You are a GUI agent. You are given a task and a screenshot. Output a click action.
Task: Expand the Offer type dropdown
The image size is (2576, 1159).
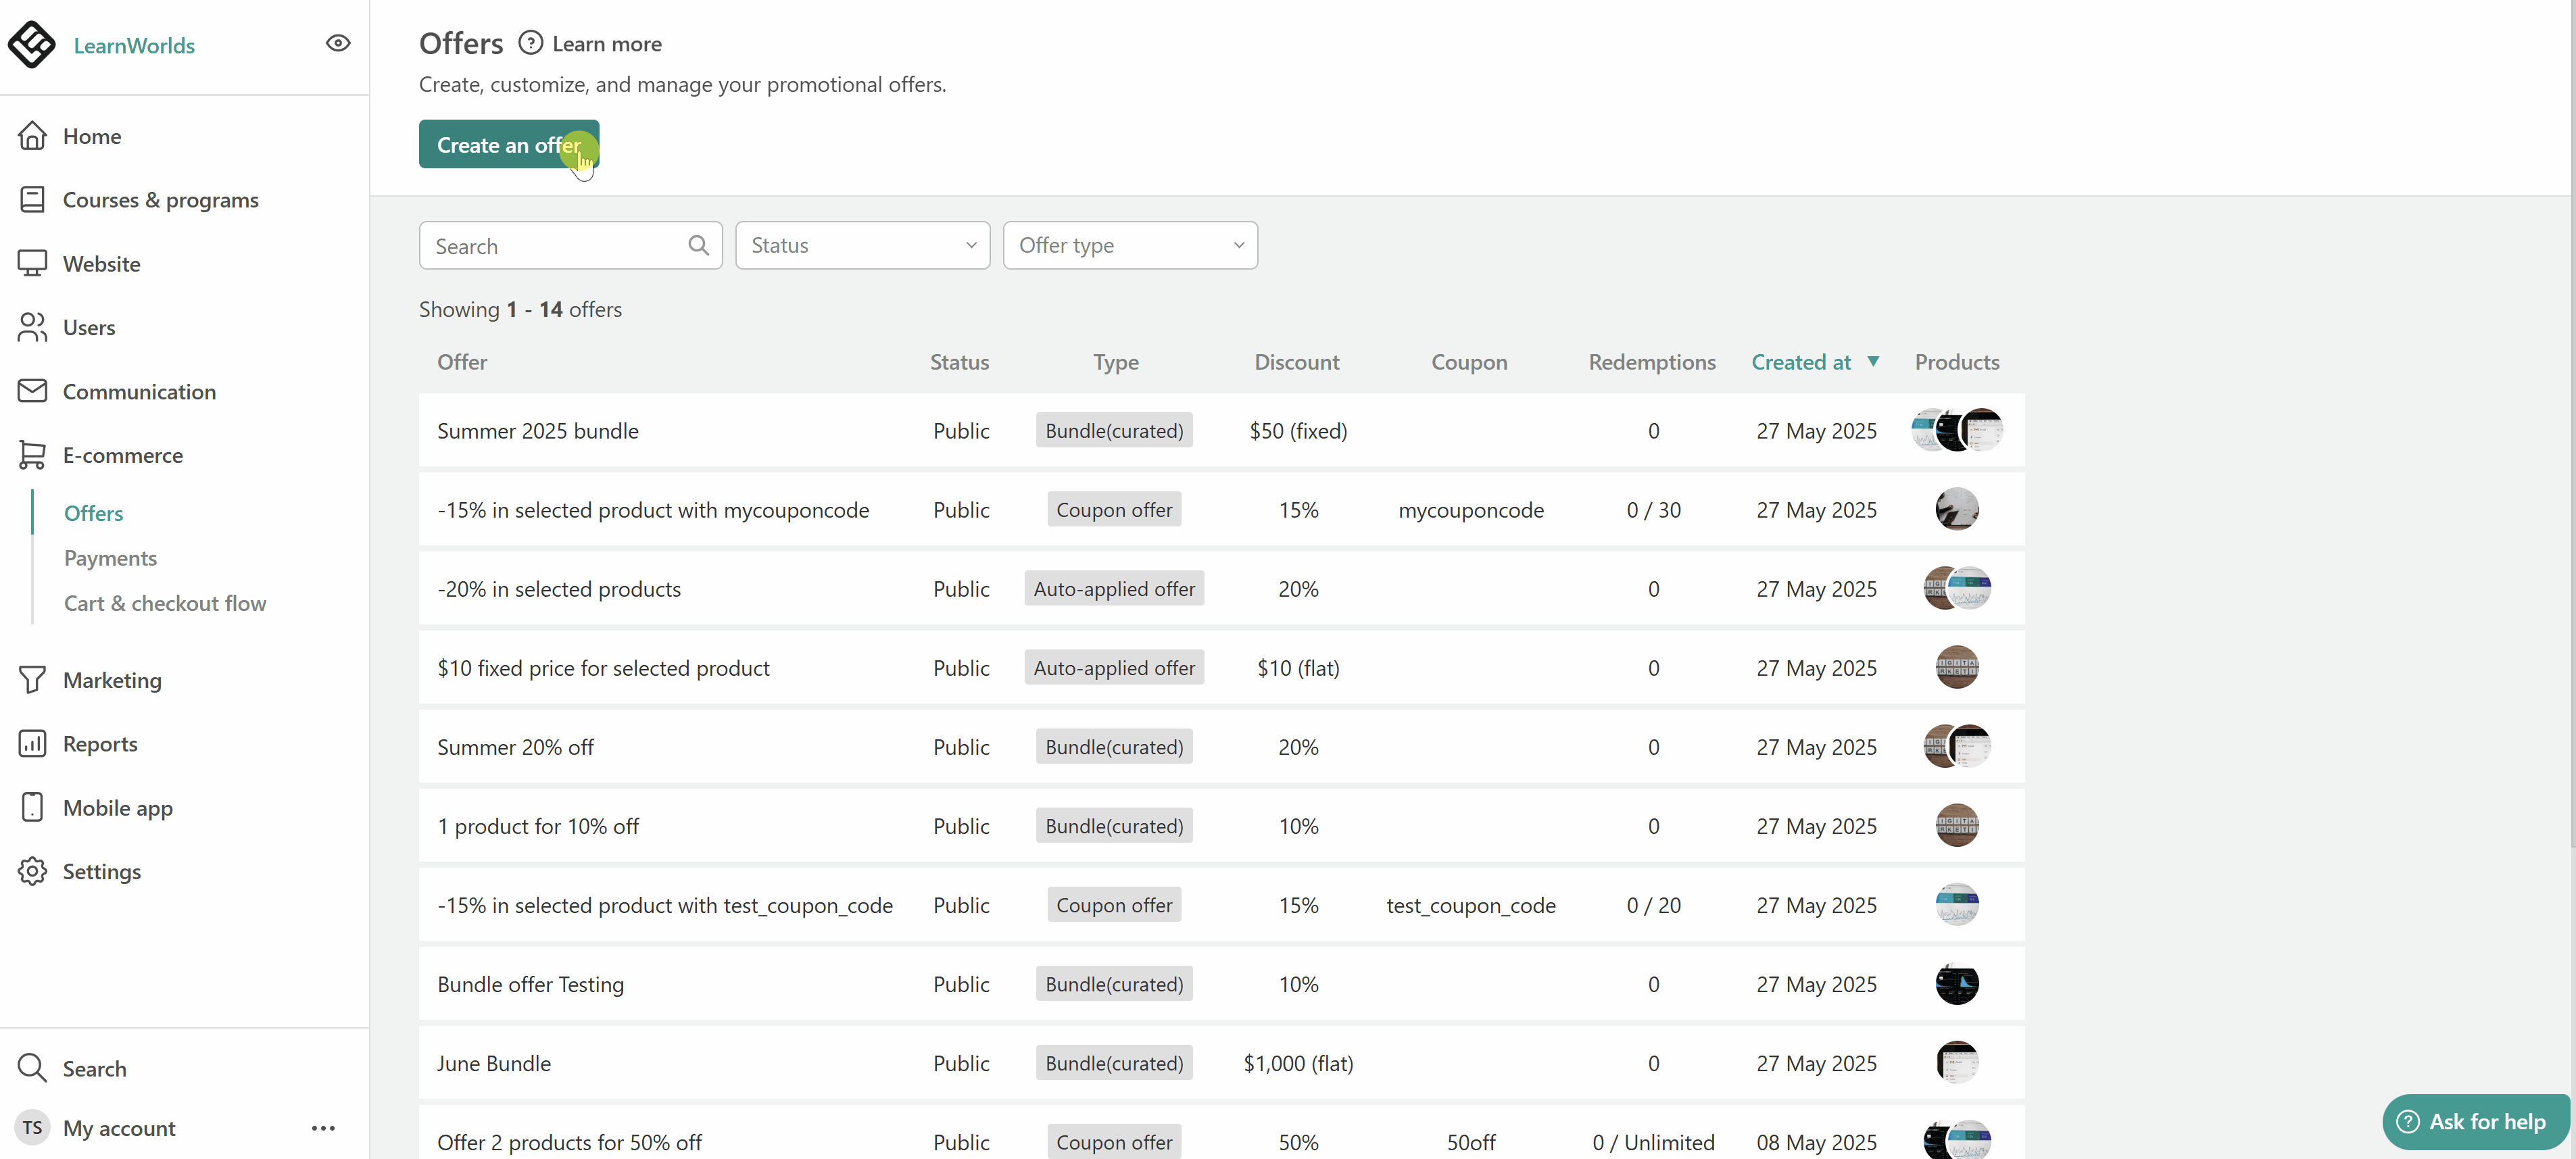(1130, 245)
